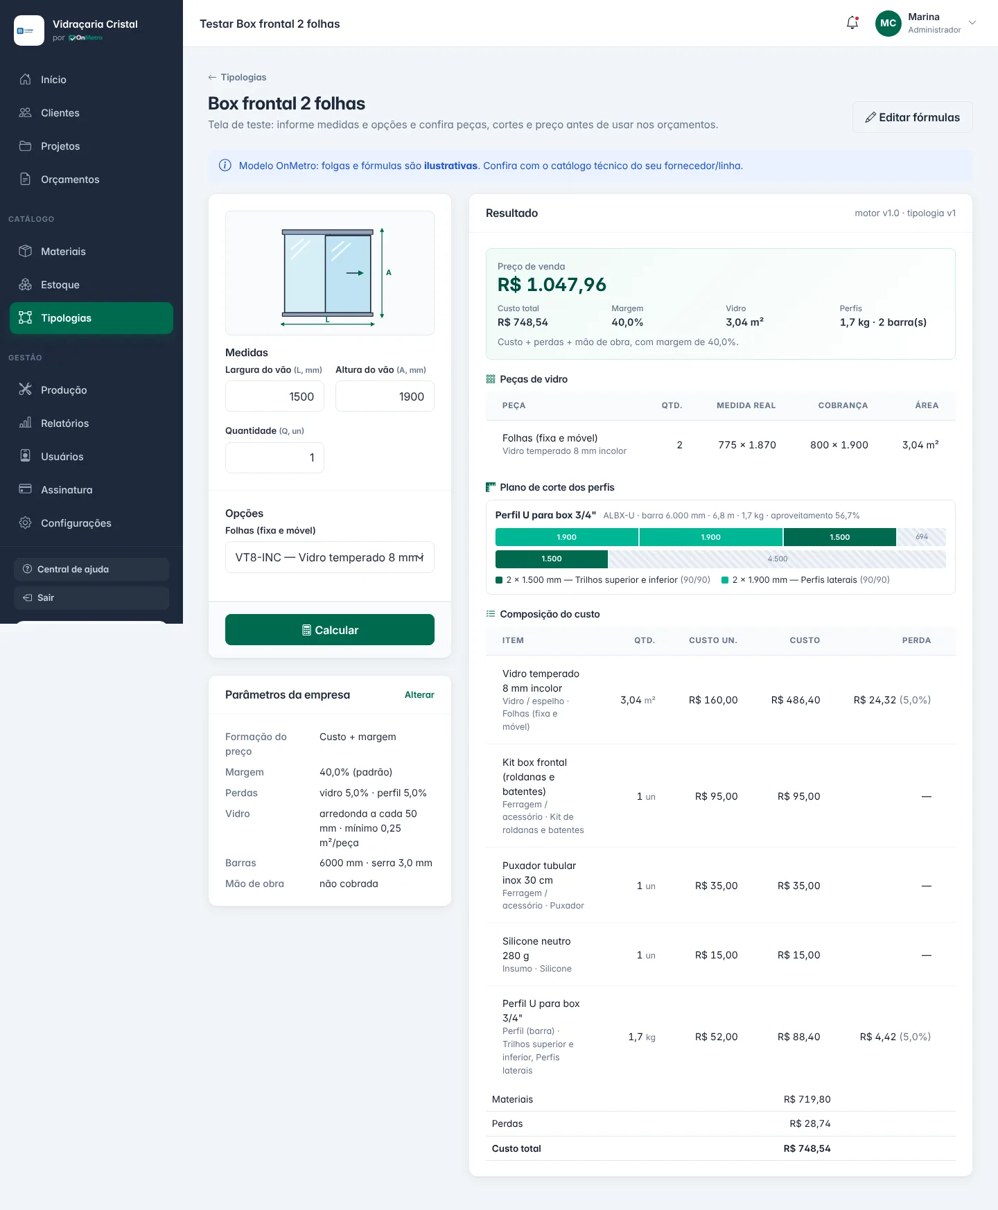This screenshot has height=1210, width=998.
Task: Expand the Marina account menu chevron
Action: tap(972, 23)
